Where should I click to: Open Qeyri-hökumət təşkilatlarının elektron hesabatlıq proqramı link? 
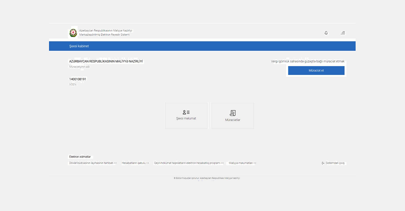(189, 163)
